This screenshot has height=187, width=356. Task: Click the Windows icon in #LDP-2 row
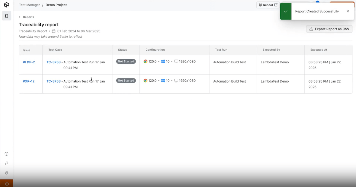coord(163,62)
